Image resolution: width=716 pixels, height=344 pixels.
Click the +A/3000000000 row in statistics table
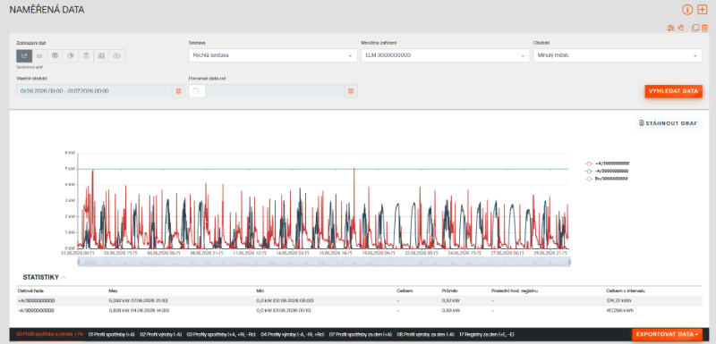[360, 301]
